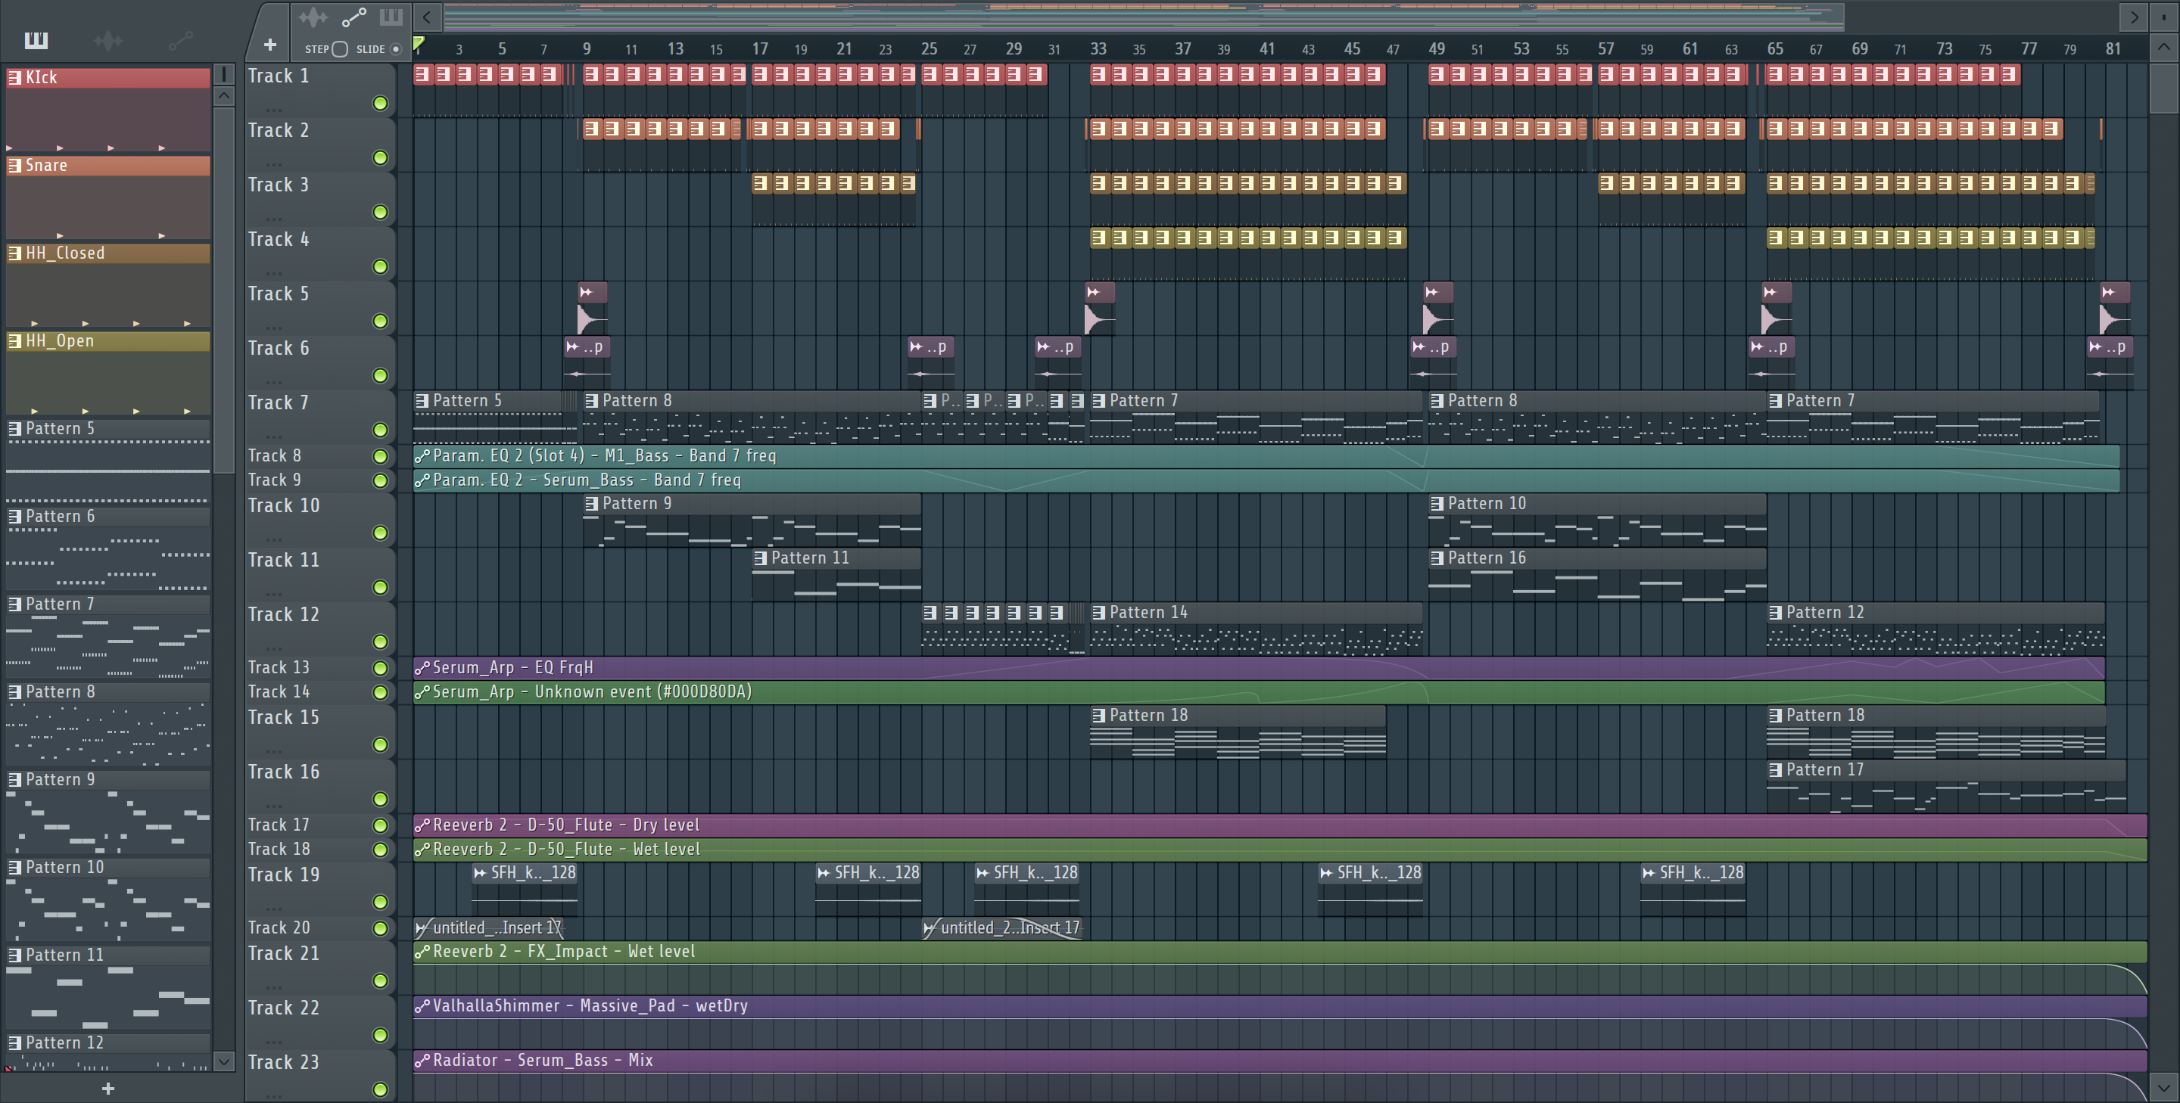
Task: Toggle the SLIDE mode
Action: [394, 49]
